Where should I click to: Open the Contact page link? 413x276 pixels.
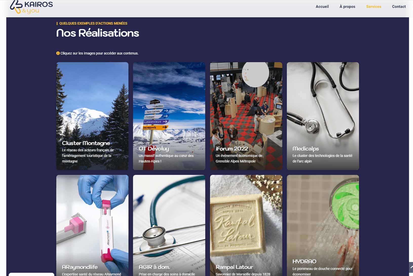(399, 7)
